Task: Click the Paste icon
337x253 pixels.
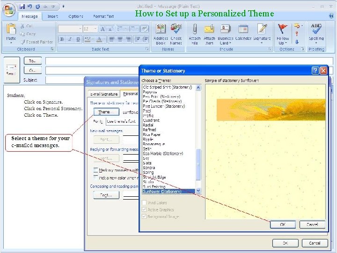Action: [x=11, y=29]
